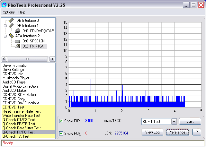206x147 pixels.
Task: Click the POF value 0
Action: 86,133
